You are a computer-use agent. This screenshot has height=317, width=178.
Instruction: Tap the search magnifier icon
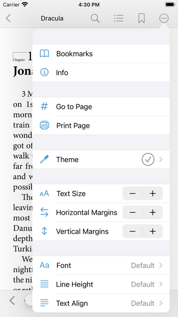click(95, 18)
